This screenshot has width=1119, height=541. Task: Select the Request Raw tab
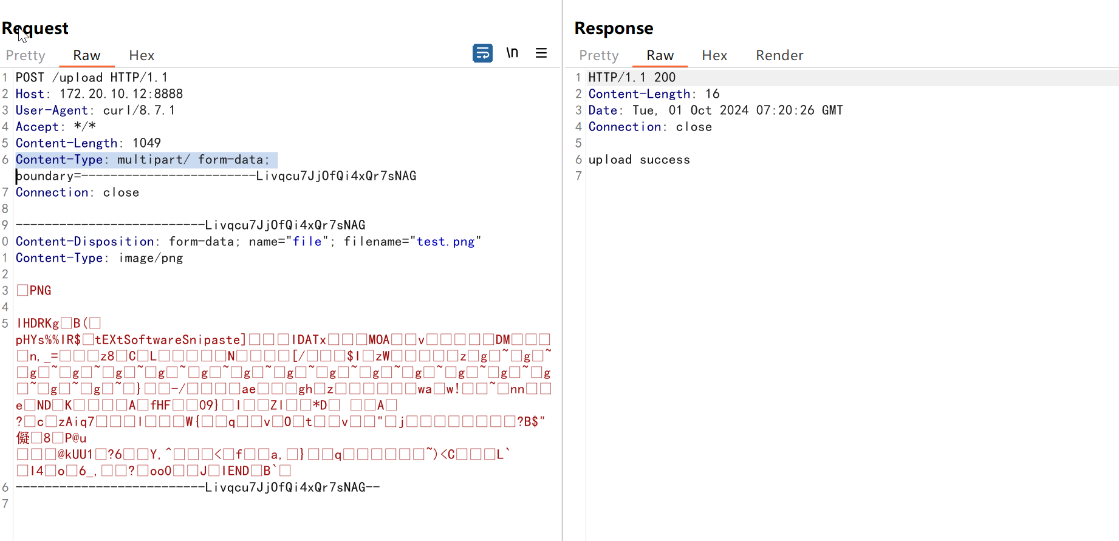click(86, 56)
